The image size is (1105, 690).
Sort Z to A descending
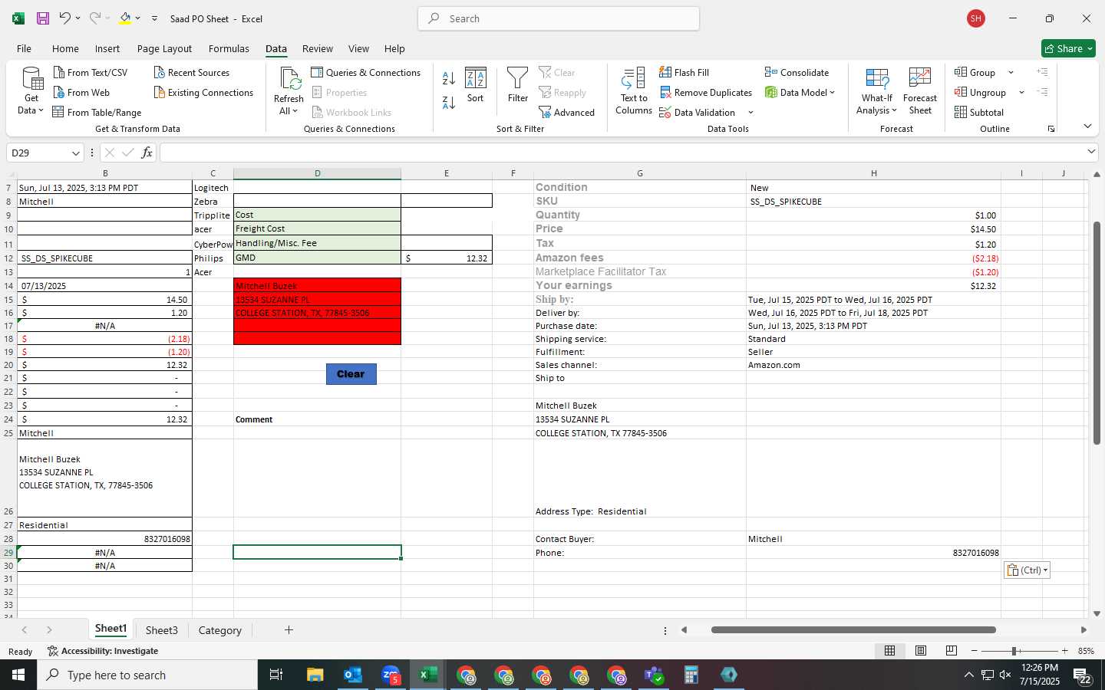(x=449, y=102)
